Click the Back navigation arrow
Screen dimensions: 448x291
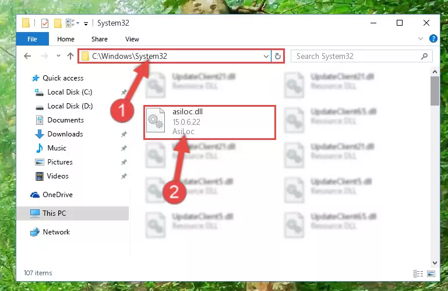(27, 56)
